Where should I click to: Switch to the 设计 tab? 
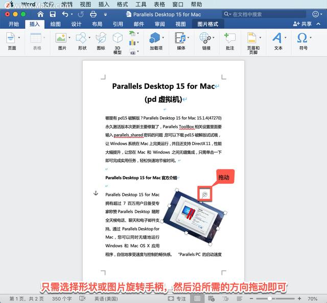click(76, 24)
